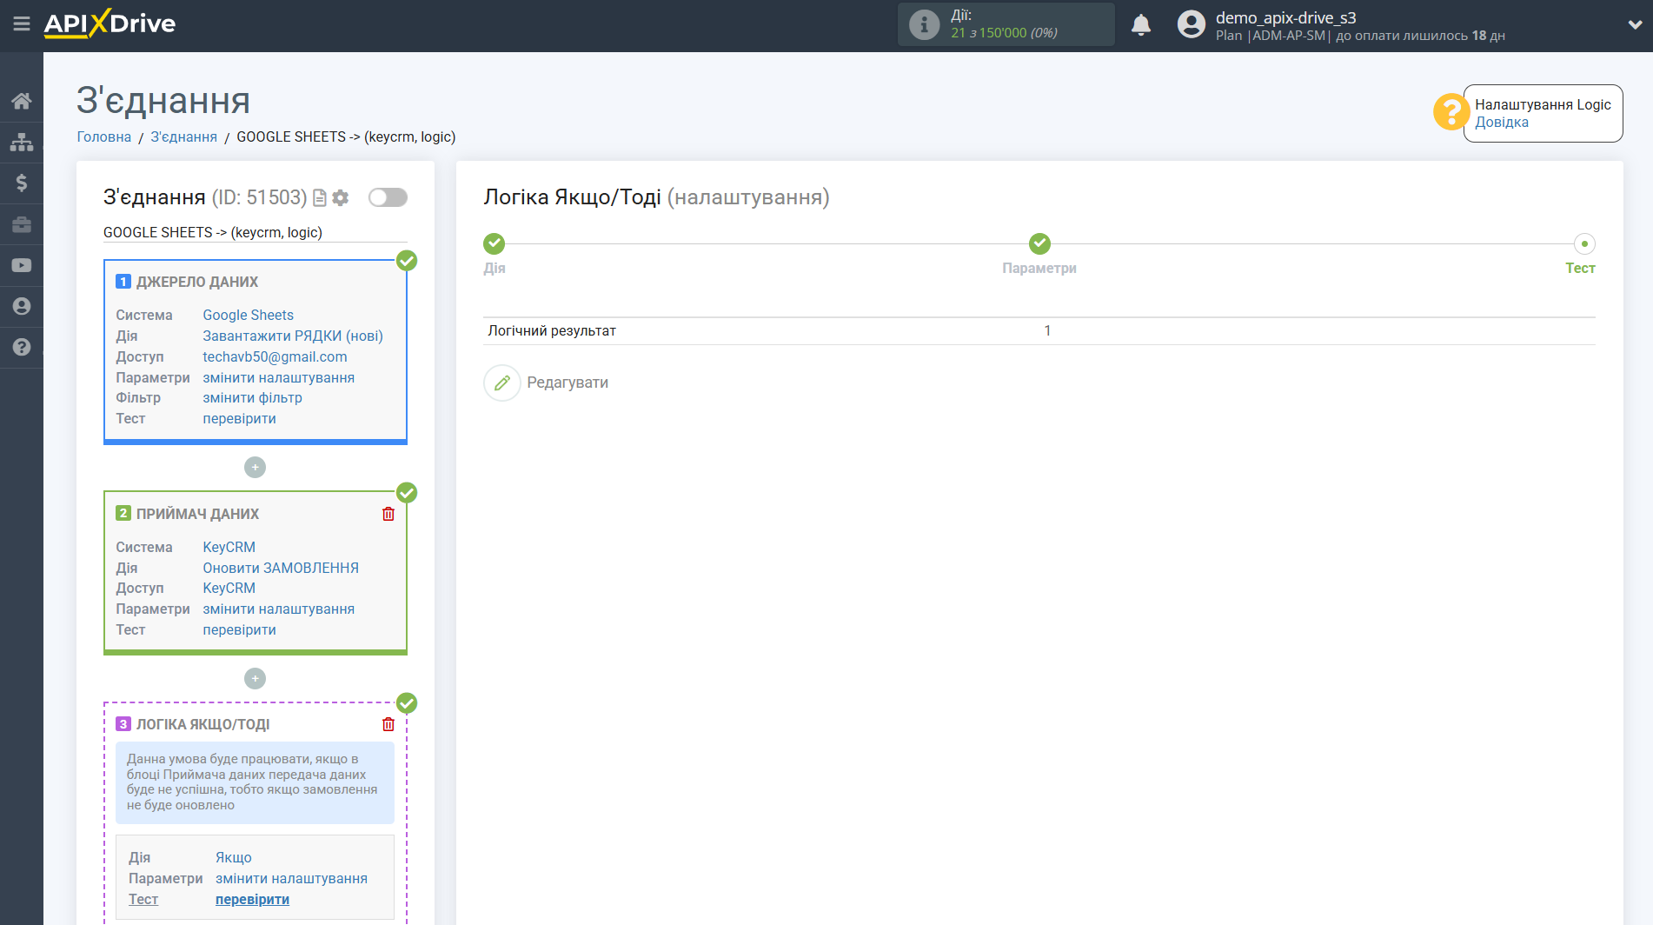1653x925 pixels.
Task: Click green checkmark on data receiver block
Action: coord(407,493)
